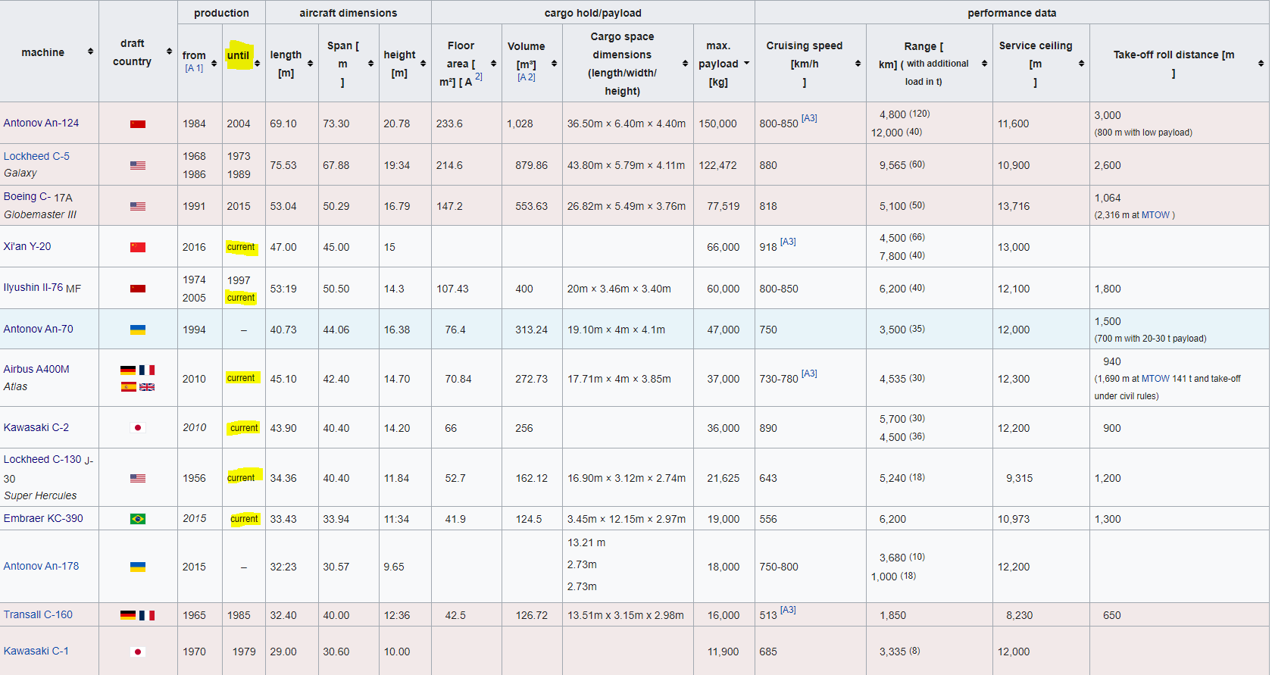
Task: Sort table by machine column arrows
Action: [x=90, y=52]
